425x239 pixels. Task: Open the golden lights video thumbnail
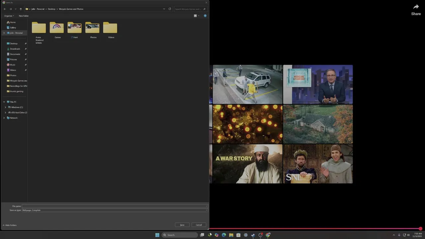[247, 124]
